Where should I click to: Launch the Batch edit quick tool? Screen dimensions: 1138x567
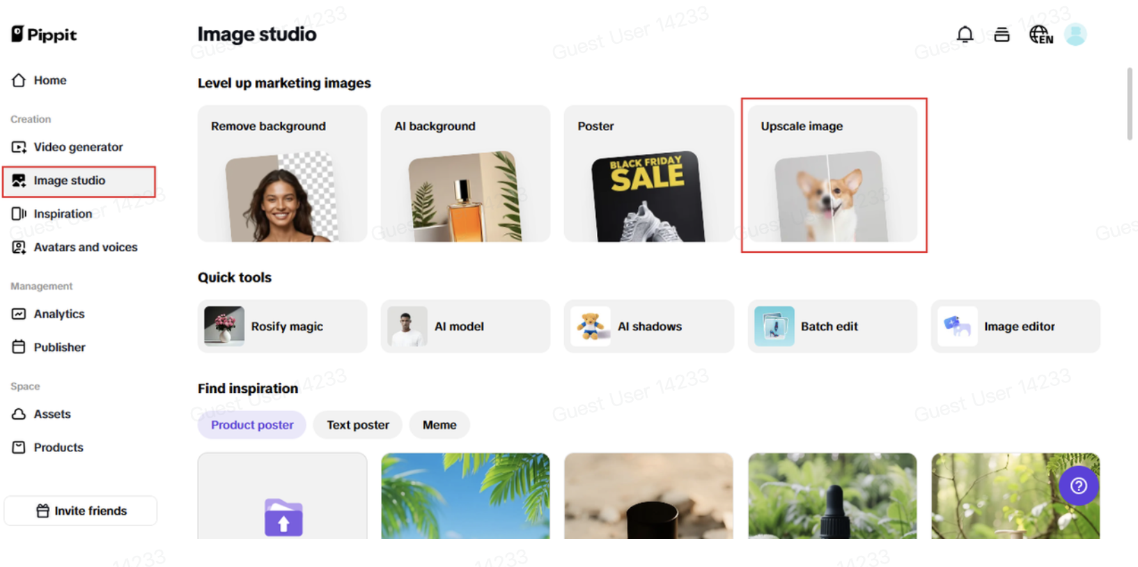pyautogui.click(x=832, y=326)
